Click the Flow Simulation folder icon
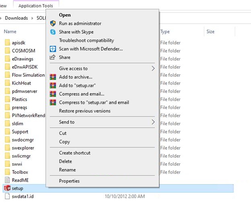Viewport: 251px width, 203px height. pyautogui.click(x=7, y=75)
